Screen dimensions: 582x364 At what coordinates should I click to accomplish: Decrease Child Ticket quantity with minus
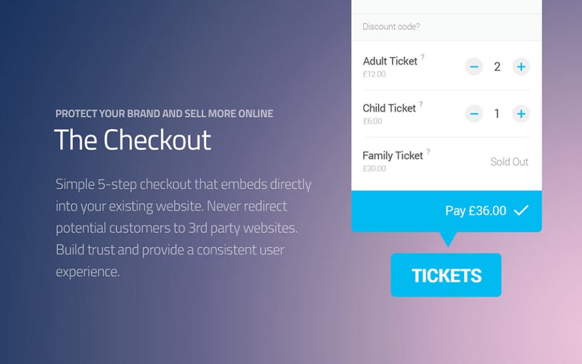(474, 113)
